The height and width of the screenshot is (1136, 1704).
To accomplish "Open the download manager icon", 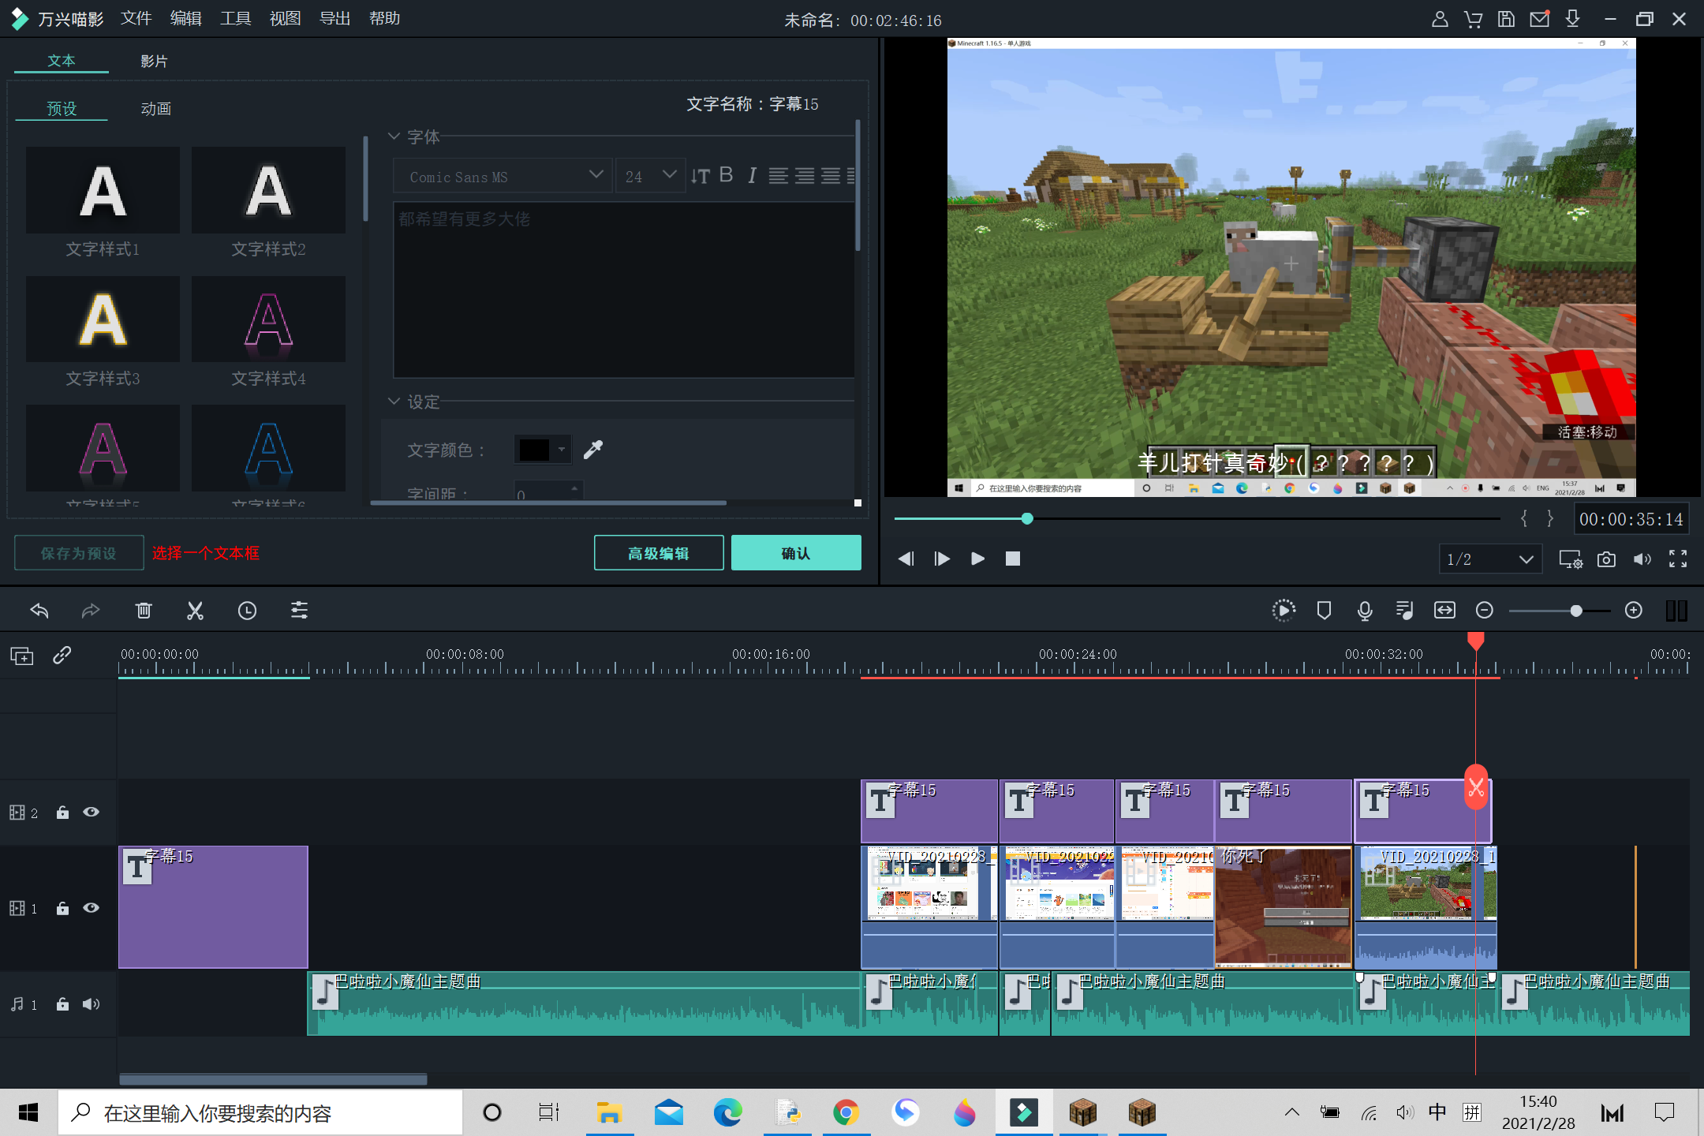I will click(1572, 19).
